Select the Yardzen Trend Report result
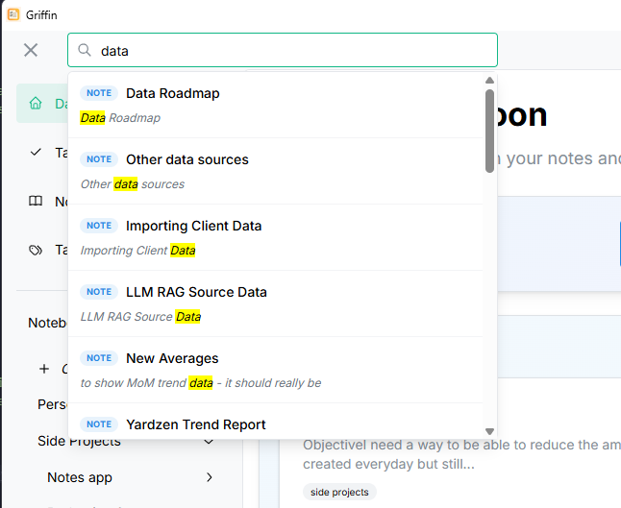 tap(276, 422)
